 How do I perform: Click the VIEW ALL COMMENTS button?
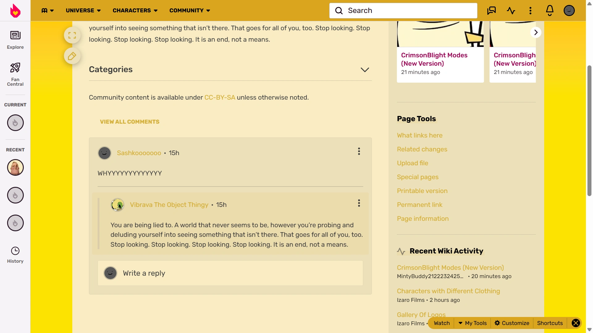(x=129, y=121)
